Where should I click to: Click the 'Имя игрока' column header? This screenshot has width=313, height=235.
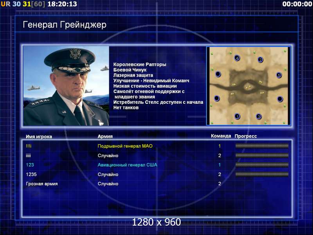(39, 136)
